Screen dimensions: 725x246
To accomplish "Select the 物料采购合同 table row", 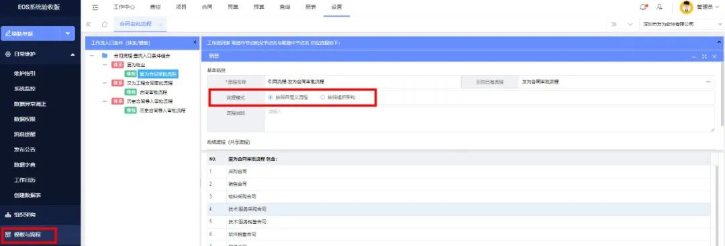I will pyautogui.click(x=459, y=196).
